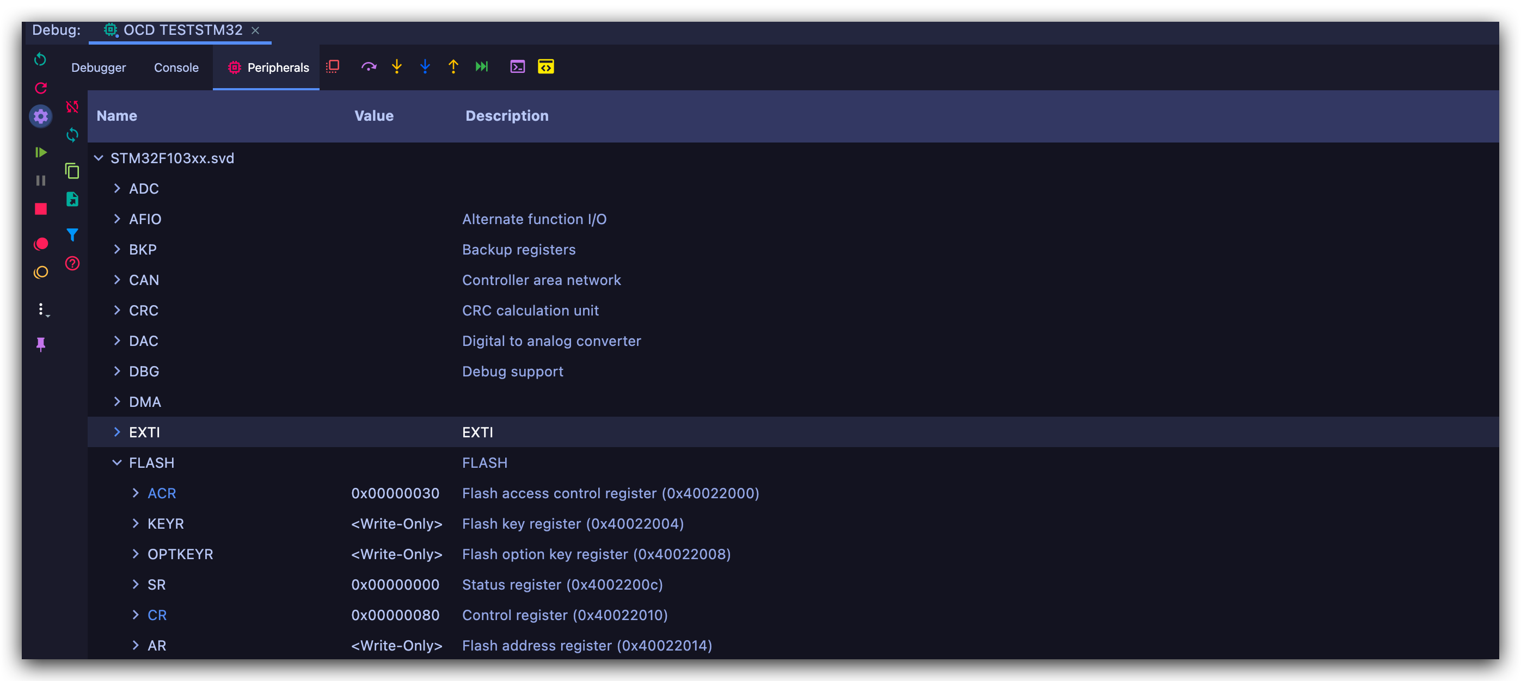Expand the ADC peripheral node
This screenshot has width=1521, height=681.
pos(117,188)
